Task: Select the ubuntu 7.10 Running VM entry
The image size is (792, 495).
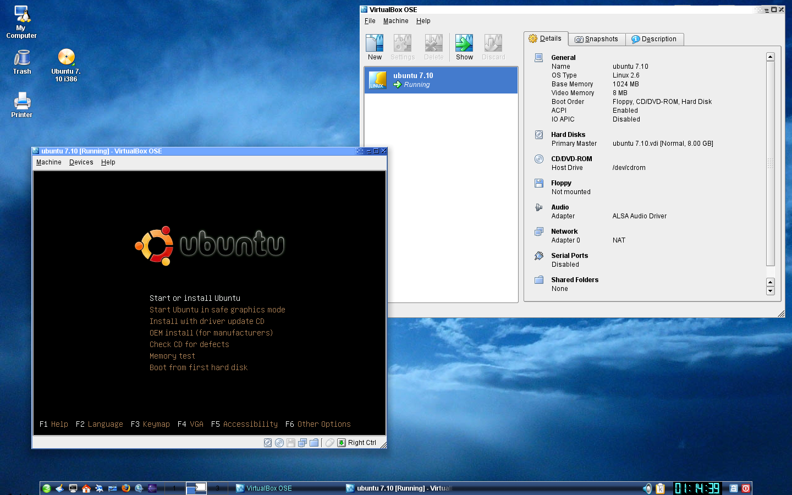Action: (x=441, y=80)
